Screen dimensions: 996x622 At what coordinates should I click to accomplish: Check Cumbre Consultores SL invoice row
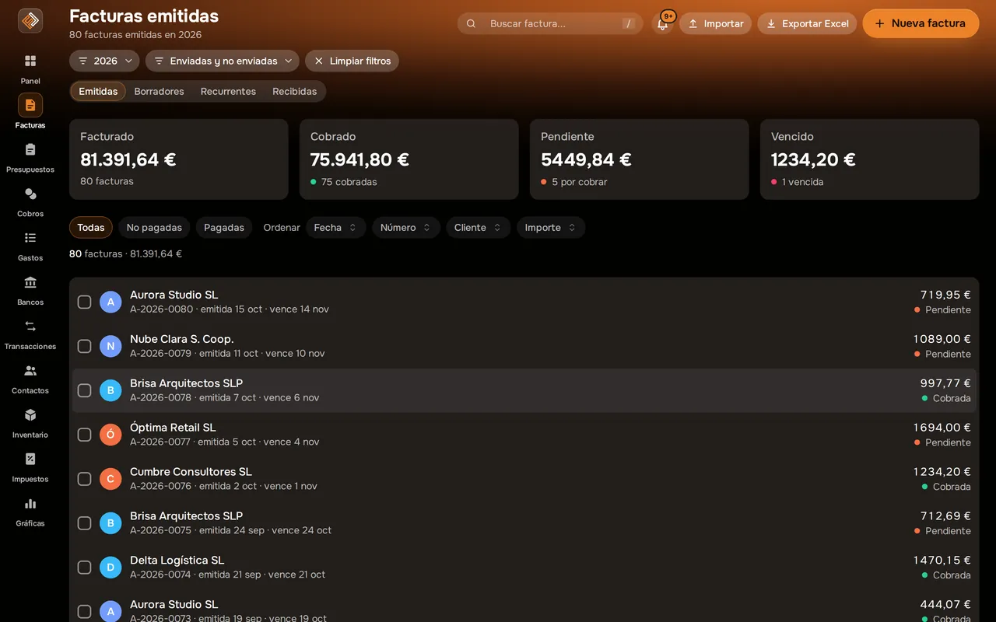point(84,479)
